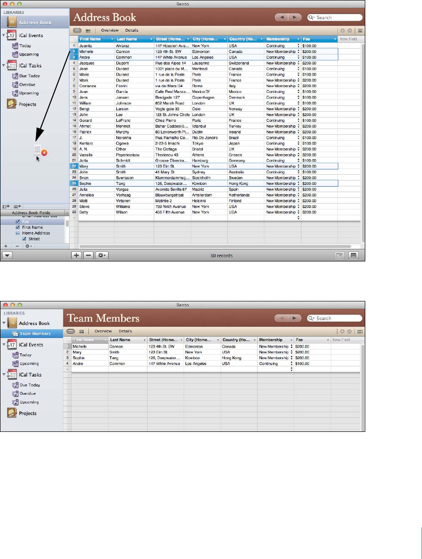Toggle the Home Address group checkbox

pyautogui.click(x=18, y=233)
